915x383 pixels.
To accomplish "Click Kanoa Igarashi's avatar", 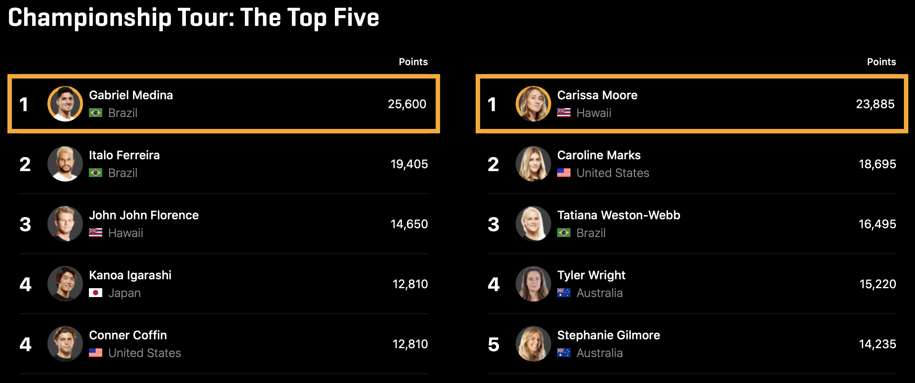I will (x=65, y=284).
